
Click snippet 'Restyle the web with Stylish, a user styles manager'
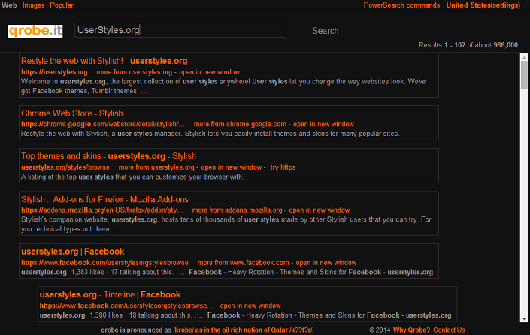[210, 134]
